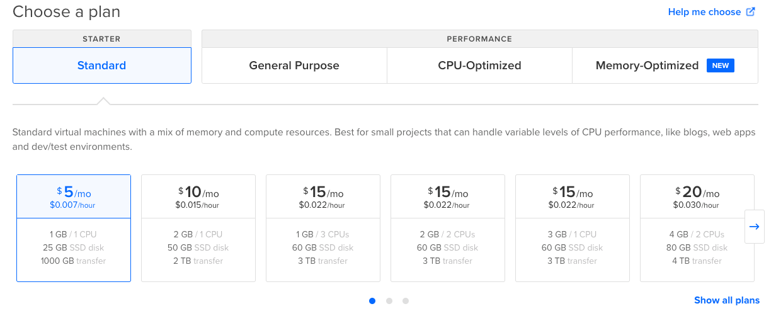776x328 pixels.
Task: Click the STARTER category header
Action: 101,39
